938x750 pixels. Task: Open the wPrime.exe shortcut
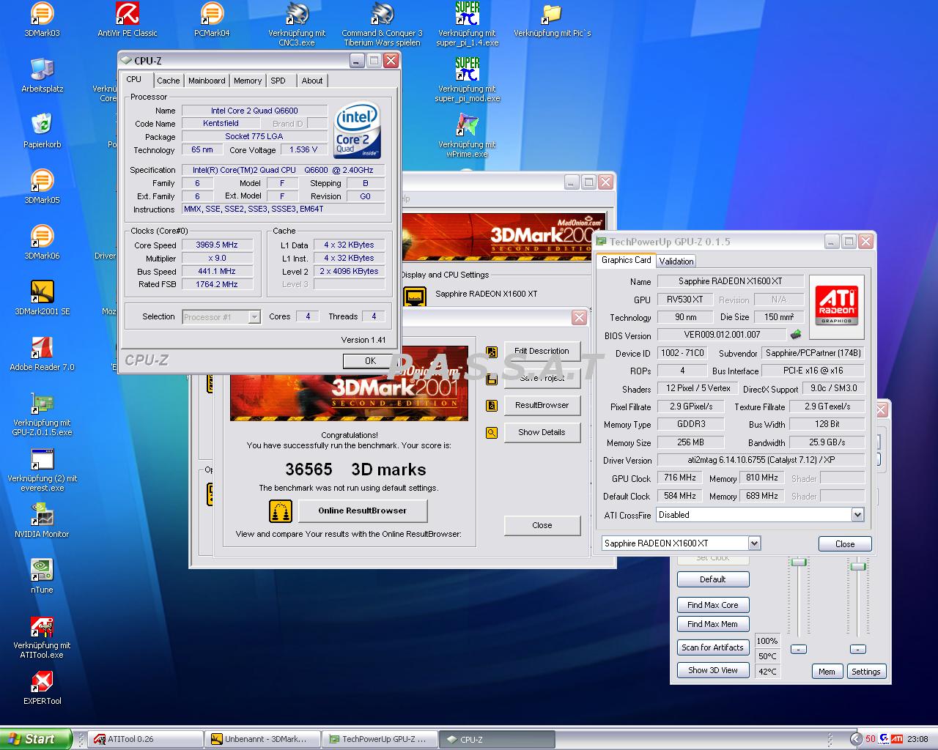(x=467, y=135)
